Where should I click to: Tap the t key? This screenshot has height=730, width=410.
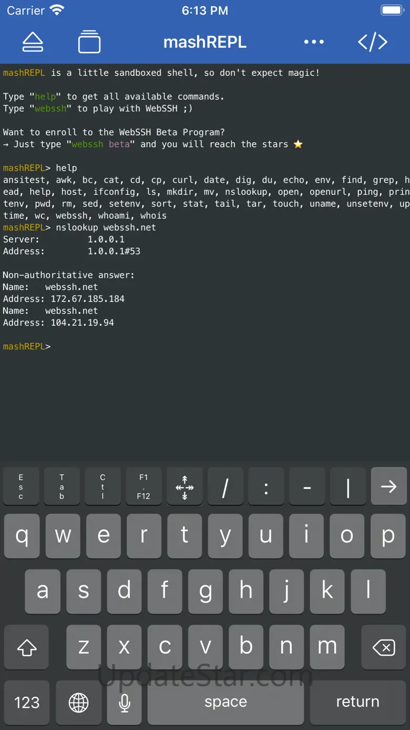pyautogui.click(x=184, y=536)
